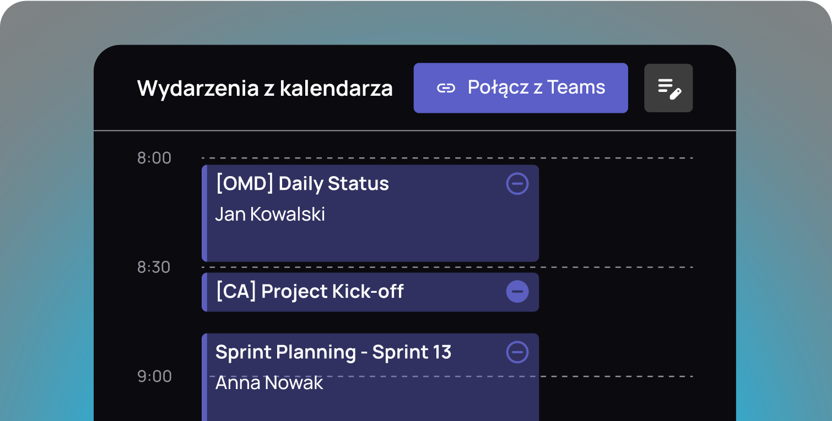
Task: Click empty slot right of Project Kick-off event
Action: point(616,292)
